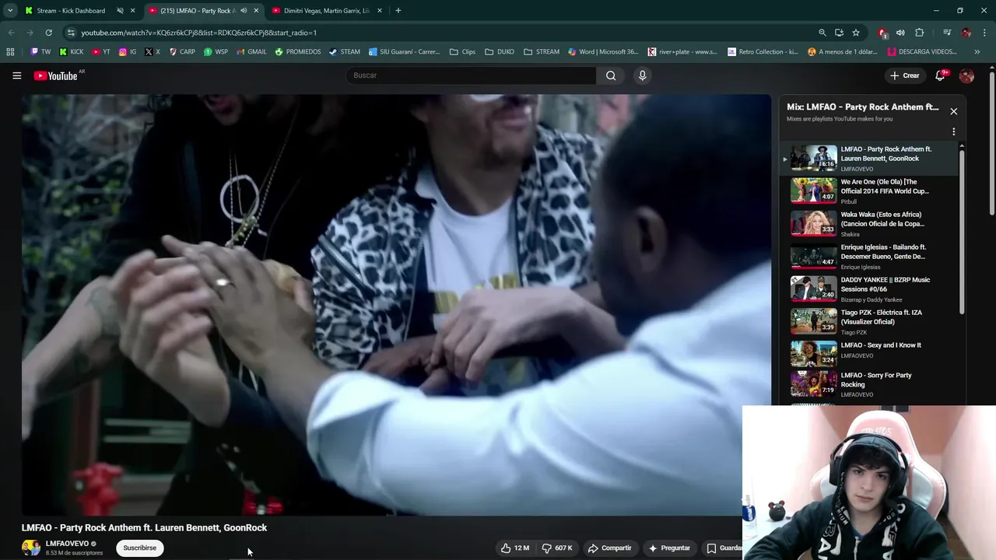
Task: Expand the STREAM bookmark folder
Action: click(542, 52)
